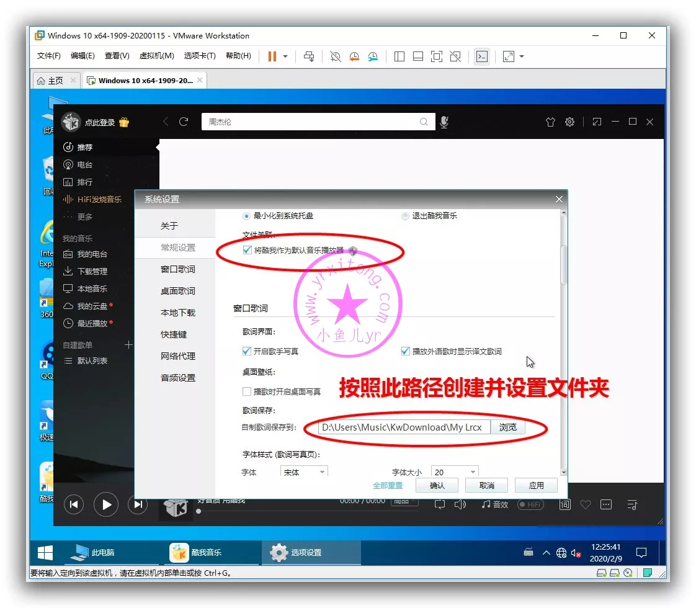Screen dimensions: 696x608
Task: Open the font 宋体 dropdown
Action: (304, 472)
